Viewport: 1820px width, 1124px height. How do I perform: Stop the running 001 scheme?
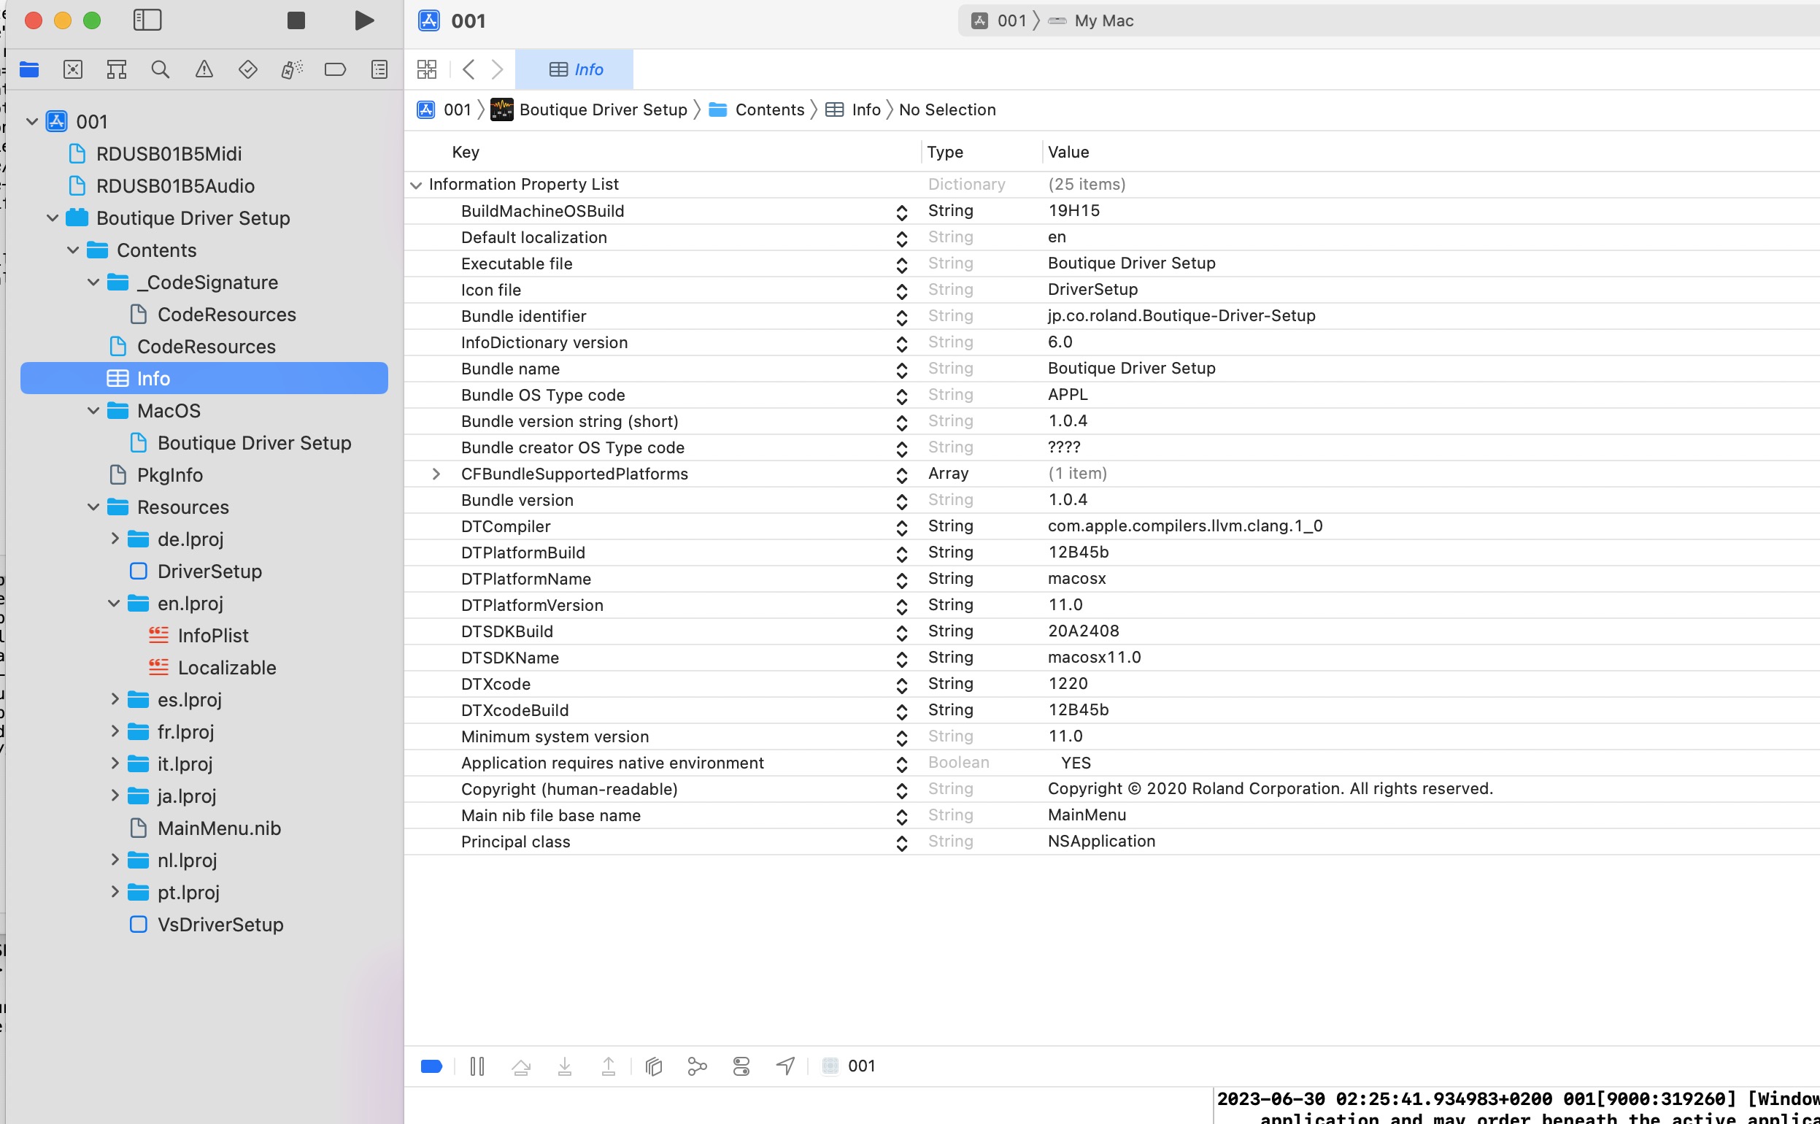[x=296, y=20]
